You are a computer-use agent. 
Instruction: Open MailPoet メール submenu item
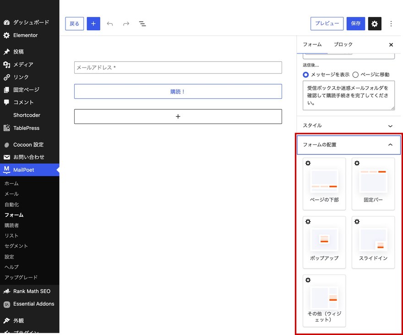pos(11,194)
